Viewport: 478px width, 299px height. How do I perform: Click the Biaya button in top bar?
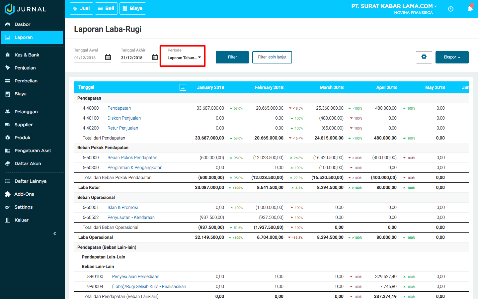pos(132,8)
